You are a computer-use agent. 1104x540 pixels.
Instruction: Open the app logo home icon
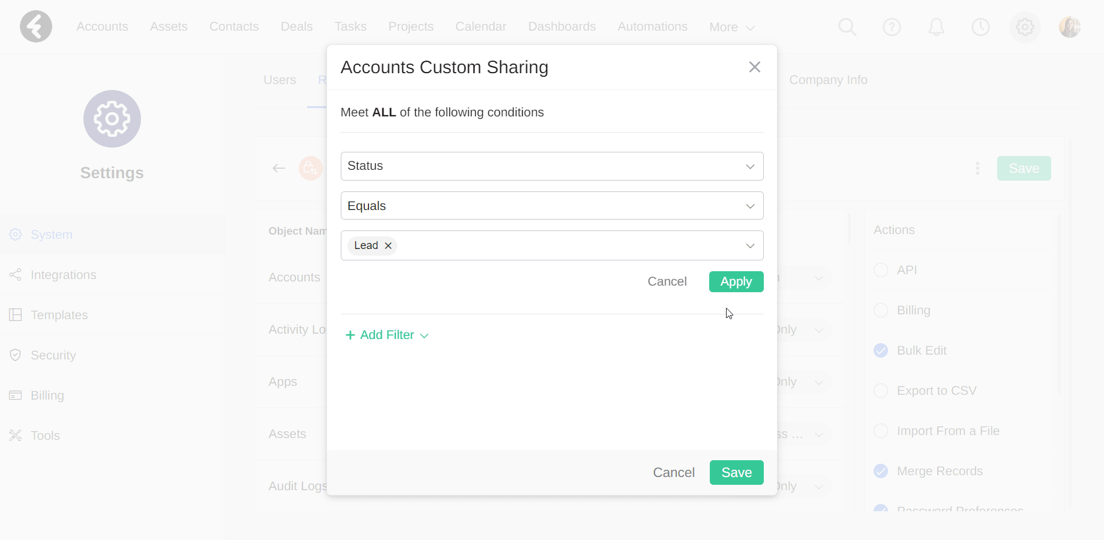click(36, 26)
